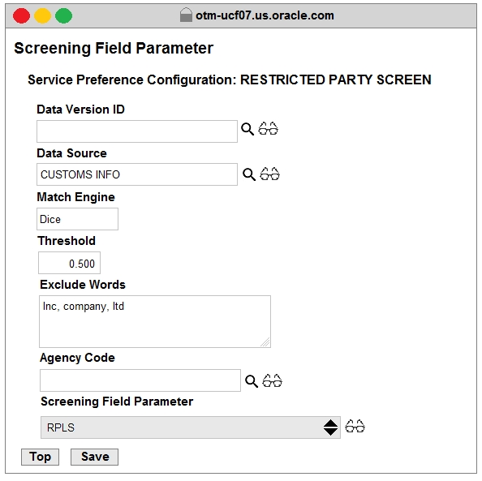Screen dimensions: 482x481
Task: View Agency Code details glasses icon
Action: (272, 380)
